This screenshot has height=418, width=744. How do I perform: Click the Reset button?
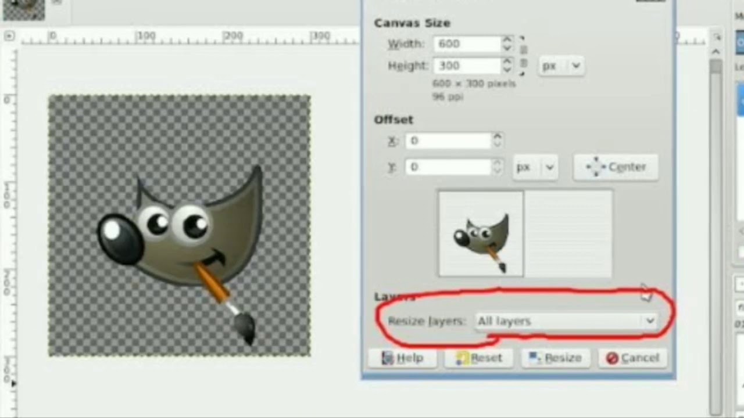coord(479,358)
